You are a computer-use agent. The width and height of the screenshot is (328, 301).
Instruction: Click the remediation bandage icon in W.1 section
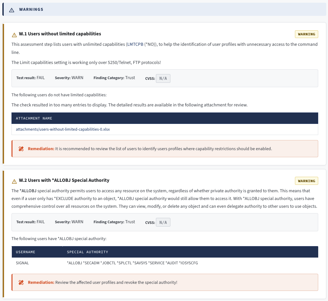pos(21,149)
